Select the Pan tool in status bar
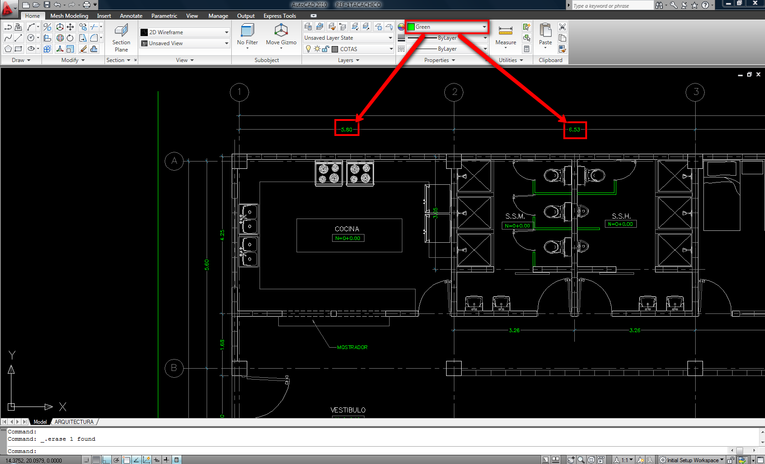This screenshot has height=464, width=765. coord(571,460)
